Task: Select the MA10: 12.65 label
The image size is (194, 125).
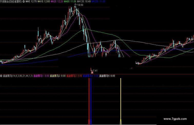Action: (x=44, y=2)
